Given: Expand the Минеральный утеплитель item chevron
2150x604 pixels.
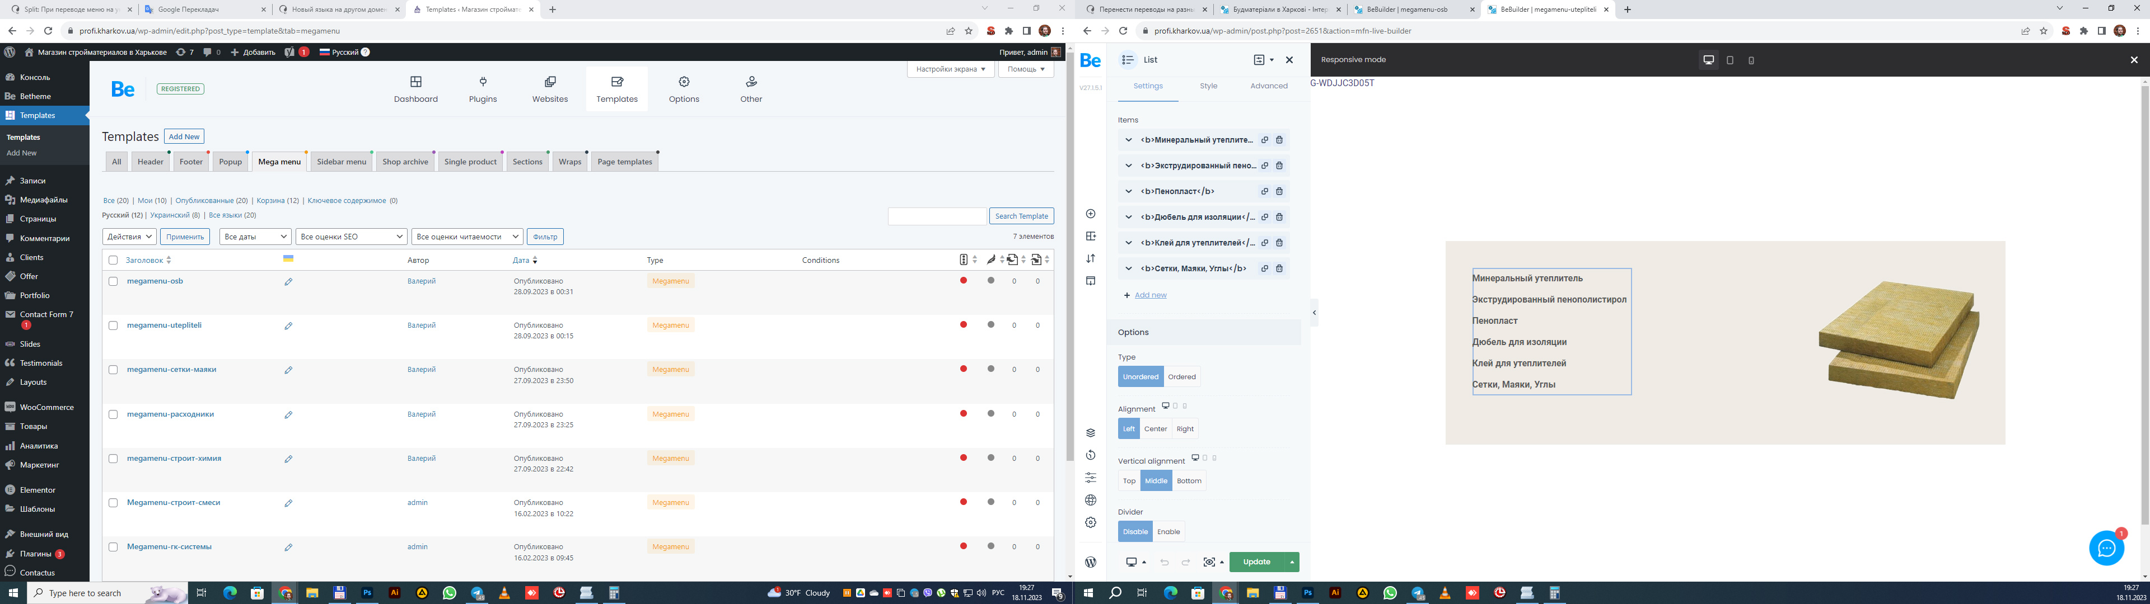Looking at the screenshot, I should [1128, 140].
